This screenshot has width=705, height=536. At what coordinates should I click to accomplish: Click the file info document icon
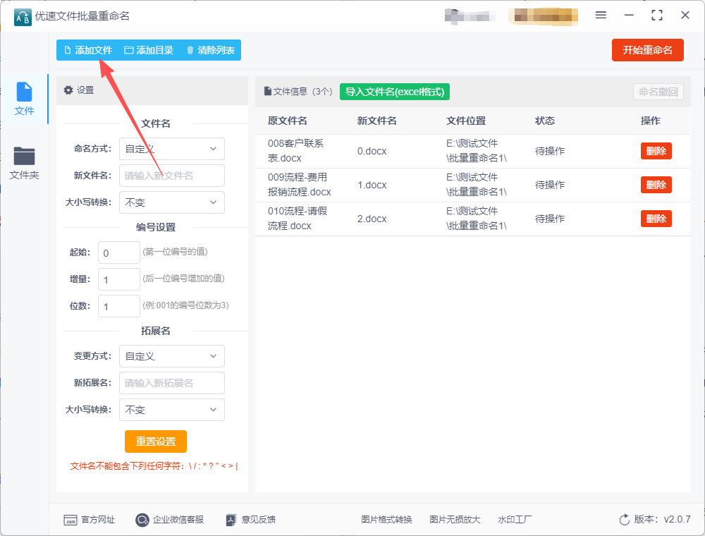tap(267, 91)
